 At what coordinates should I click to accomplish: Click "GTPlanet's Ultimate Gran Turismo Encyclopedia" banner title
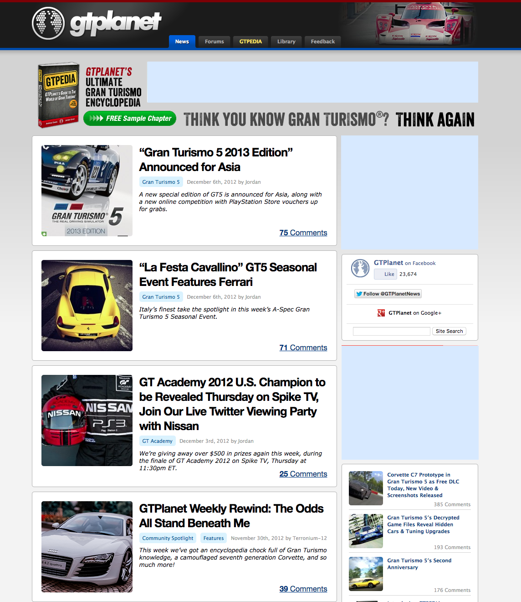tap(113, 87)
